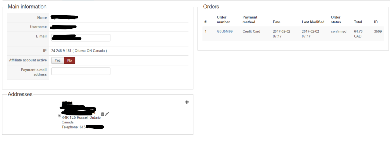Add a new address with plus icon

[187, 102]
